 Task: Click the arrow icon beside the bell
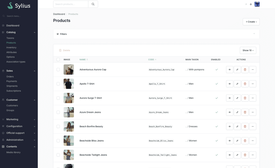coord(246,4)
